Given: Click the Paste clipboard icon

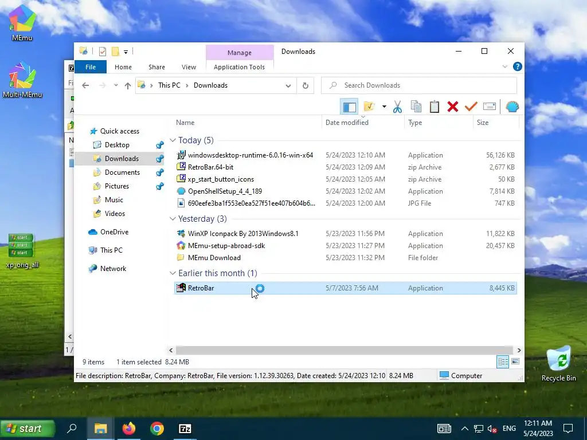Looking at the screenshot, I should (x=435, y=107).
